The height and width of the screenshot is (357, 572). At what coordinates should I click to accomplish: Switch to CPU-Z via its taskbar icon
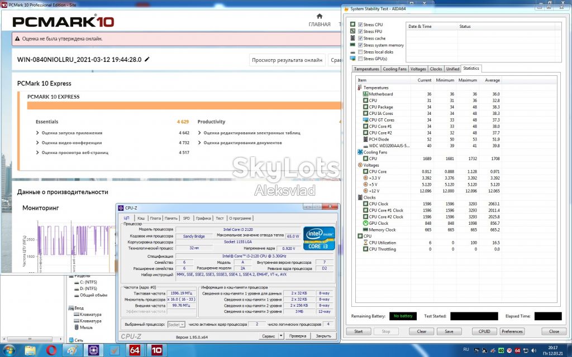[x=94, y=350]
